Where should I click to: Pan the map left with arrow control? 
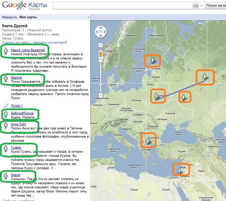tap(97, 32)
